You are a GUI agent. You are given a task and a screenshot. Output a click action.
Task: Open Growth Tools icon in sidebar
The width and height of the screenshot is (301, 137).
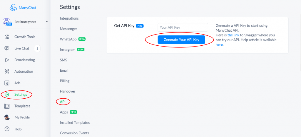pyautogui.click(x=7, y=37)
